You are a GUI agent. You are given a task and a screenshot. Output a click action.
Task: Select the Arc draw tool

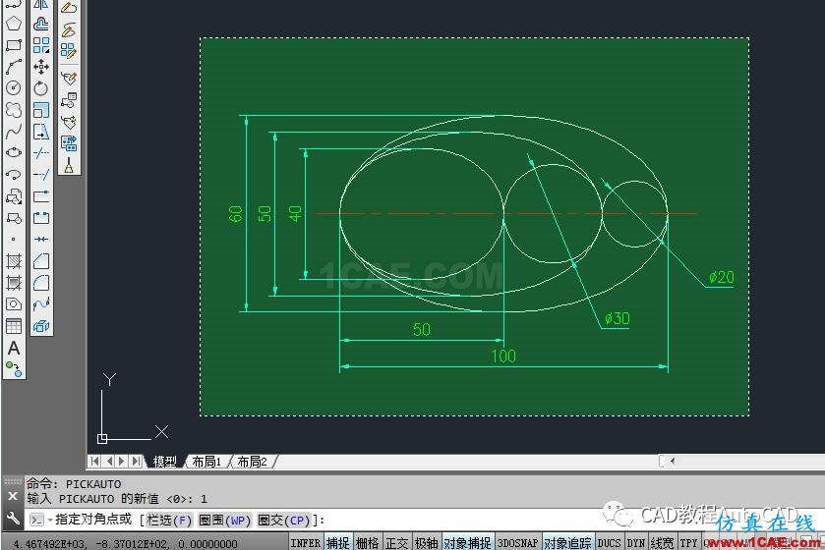tap(13, 67)
